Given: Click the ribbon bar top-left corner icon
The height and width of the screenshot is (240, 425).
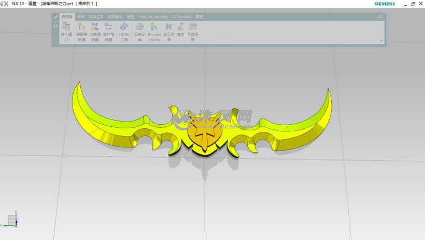Looking at the screenshot, I should tap(55, 17).
